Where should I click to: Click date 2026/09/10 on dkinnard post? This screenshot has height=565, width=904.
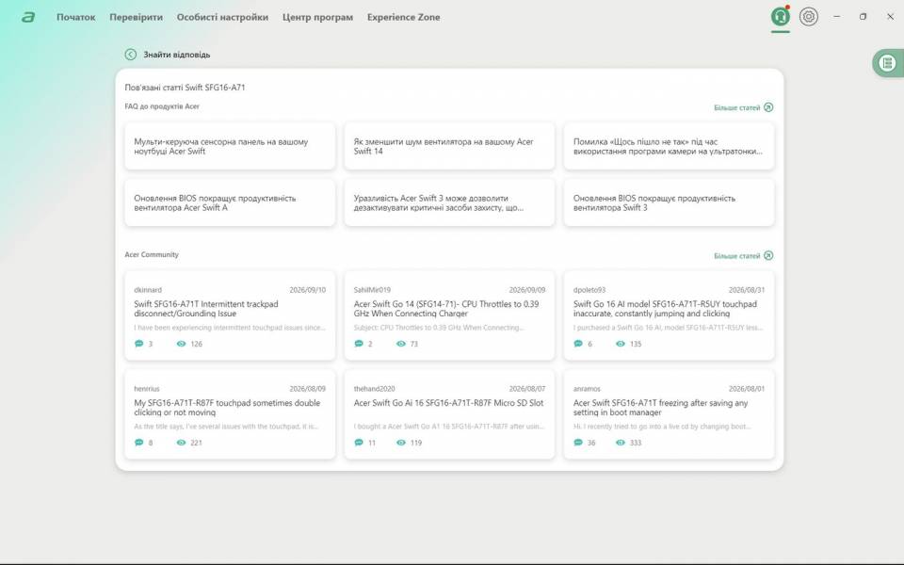point(307,290)
